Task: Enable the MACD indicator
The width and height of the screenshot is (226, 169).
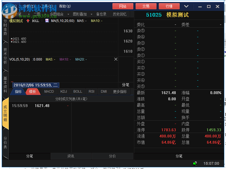Action: 49,91
